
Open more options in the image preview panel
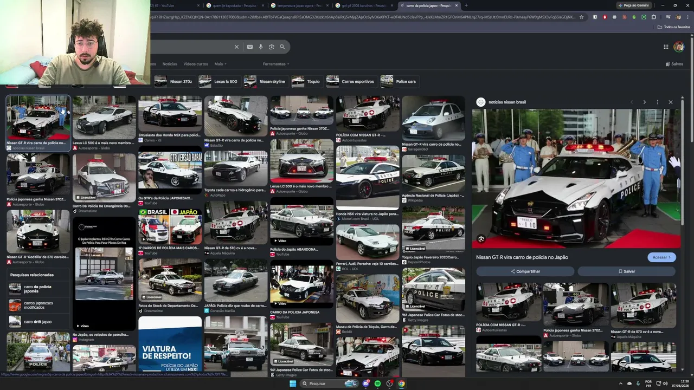point(657,102)
